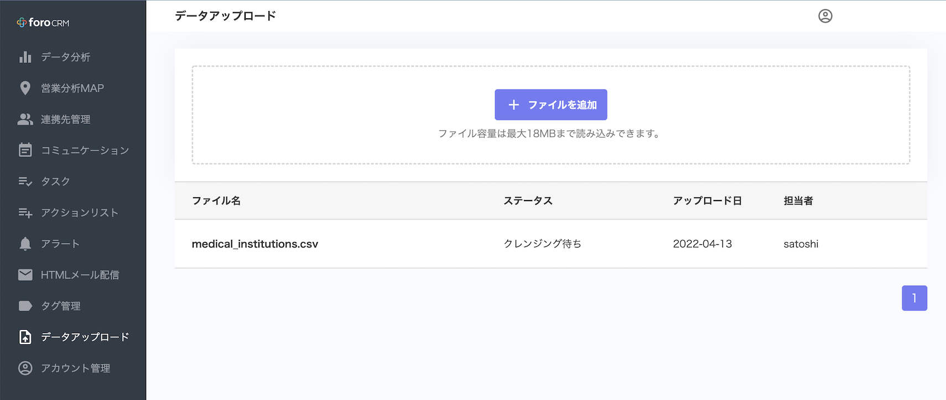
Task: Click the foro CRM logo
Action: click(43, 23)
